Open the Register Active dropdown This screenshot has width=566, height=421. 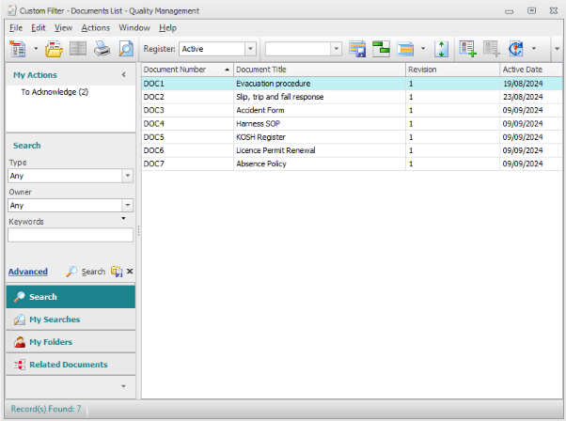(250, 49)
